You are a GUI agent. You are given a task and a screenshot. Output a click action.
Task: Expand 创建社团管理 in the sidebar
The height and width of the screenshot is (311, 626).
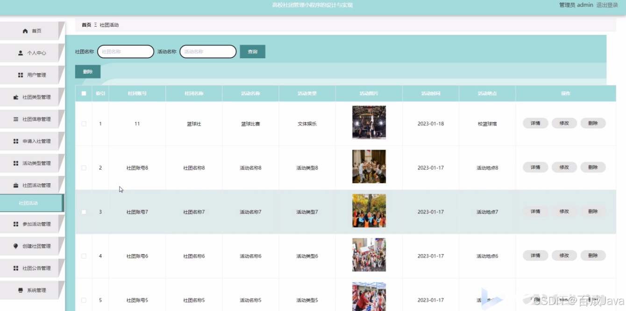click(x=32, y=246)
